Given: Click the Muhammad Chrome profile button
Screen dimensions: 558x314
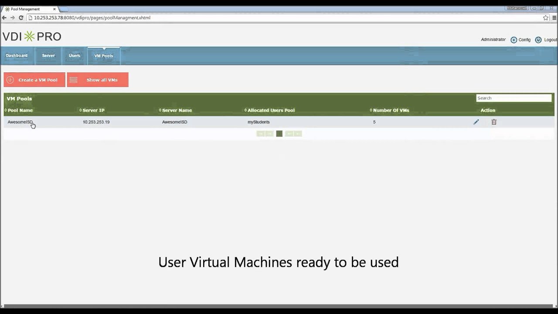Looking at the screenshot, I should (517, 8).
